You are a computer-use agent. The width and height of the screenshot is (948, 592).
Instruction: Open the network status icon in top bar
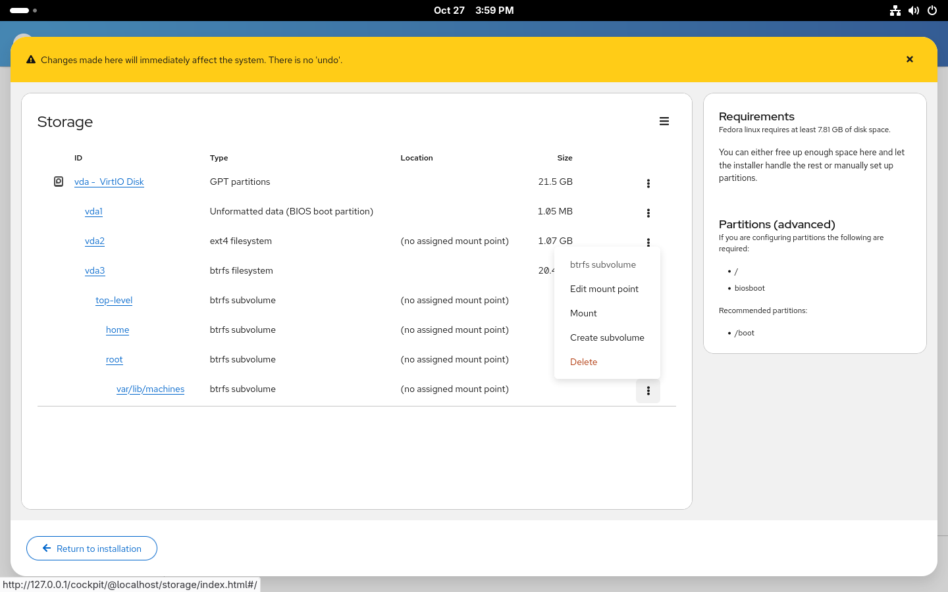point(895,11)
